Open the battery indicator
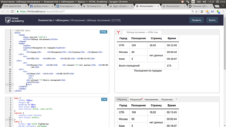 [x=199, y=2]
